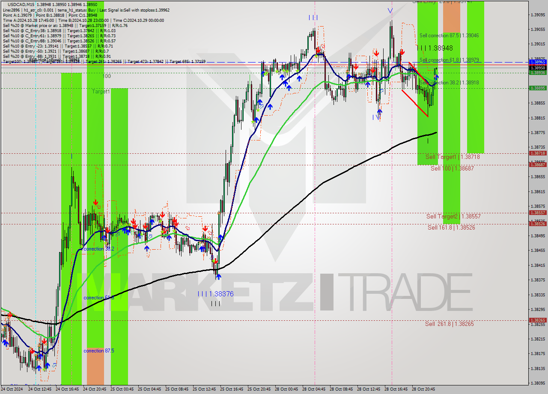Click the '25 Oct 16:45' time axis label
Screen dimensions: 548x394
[232, 389]
